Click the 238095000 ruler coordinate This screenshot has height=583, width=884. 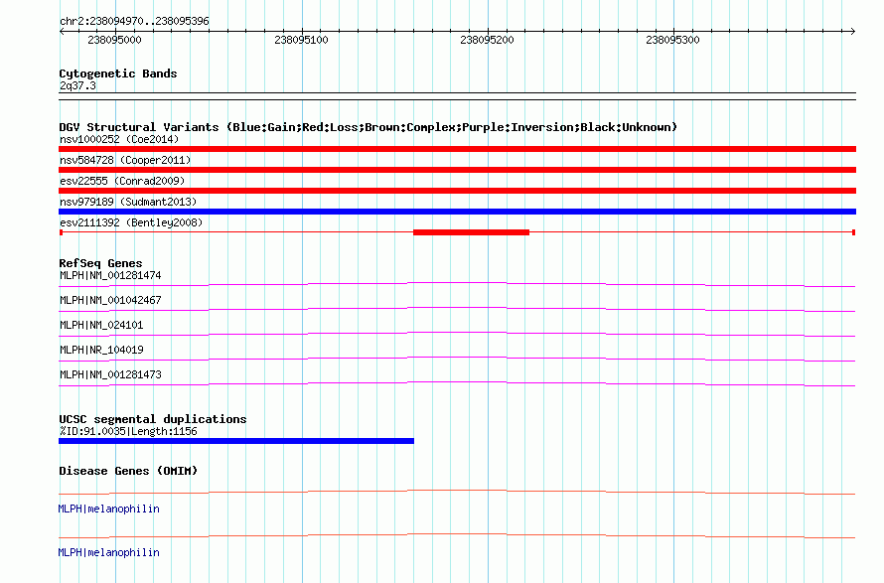click(114, 40)
